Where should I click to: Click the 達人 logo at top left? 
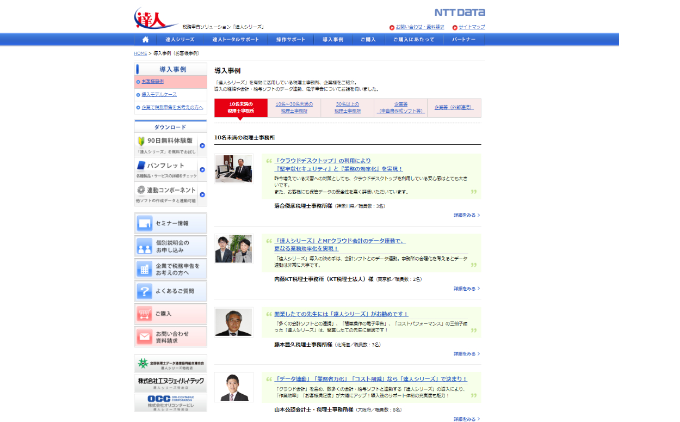click(155, 19)
